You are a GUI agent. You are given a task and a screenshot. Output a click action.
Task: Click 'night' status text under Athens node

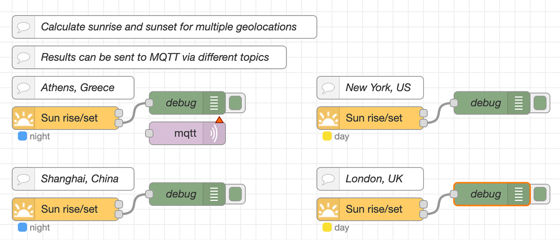click(40, 137)
